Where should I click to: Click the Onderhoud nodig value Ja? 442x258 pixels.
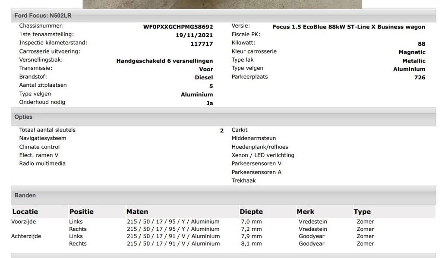coord(209,104)
